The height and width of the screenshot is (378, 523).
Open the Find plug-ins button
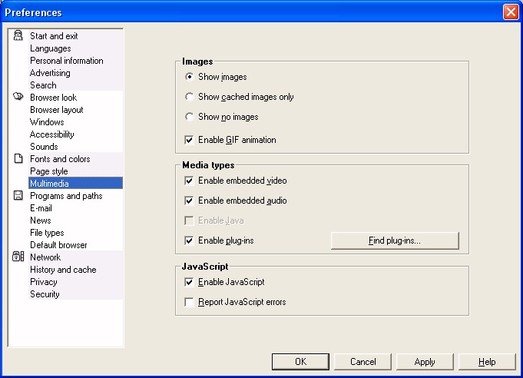tap(395, 240)
